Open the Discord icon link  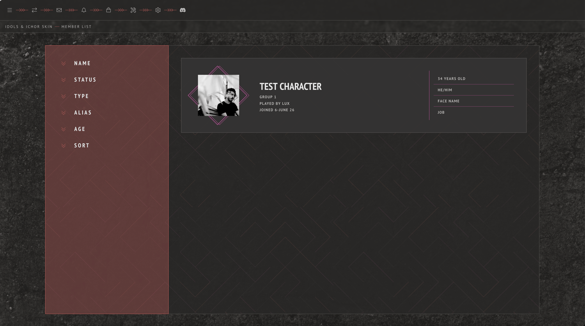[183, 10]
